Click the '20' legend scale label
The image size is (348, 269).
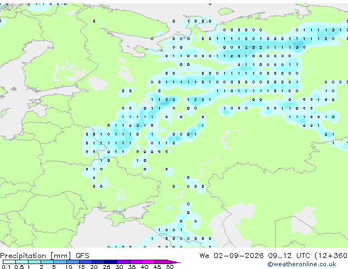94,267
